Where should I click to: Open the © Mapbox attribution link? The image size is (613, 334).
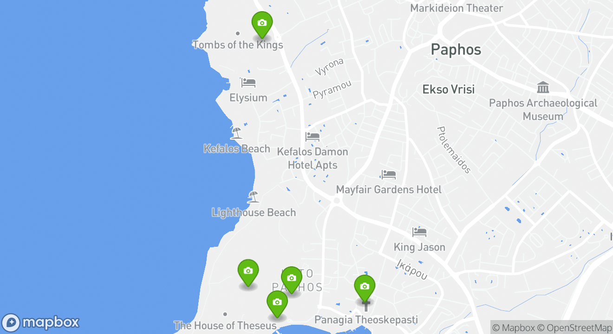pos(513,328)
